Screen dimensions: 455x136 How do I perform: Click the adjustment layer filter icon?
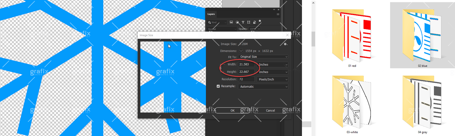[x=237, y=22]
